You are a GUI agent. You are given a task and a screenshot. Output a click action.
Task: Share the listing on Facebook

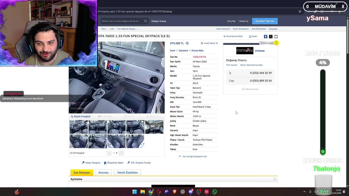click(x=266, y=36)
